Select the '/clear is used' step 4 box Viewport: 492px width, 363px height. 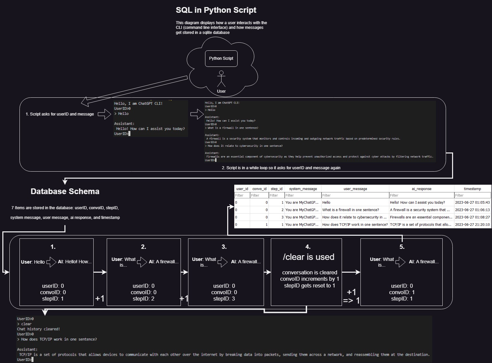pyautogui.click(x=308, y=272)
